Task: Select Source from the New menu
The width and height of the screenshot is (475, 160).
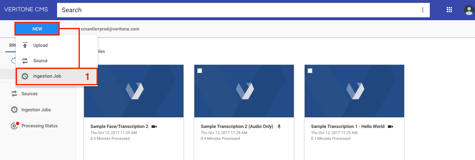Action: (x=40, y=61)
